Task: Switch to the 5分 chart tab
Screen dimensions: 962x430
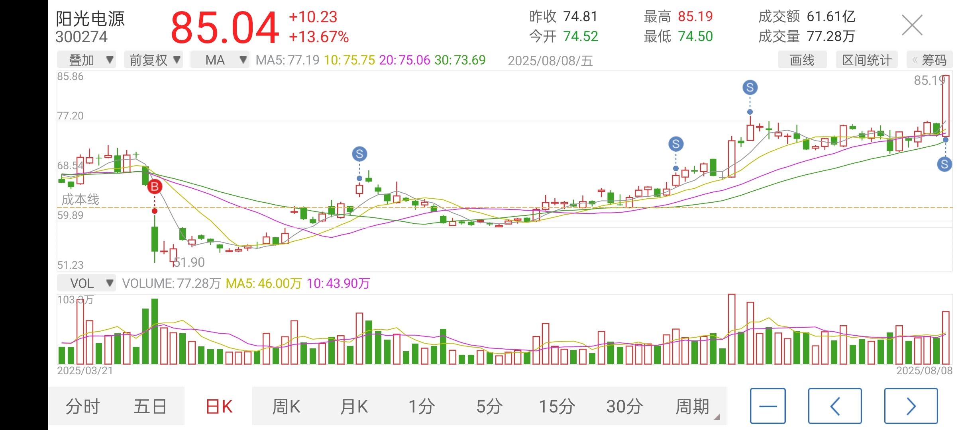Action: click(x=489, y=407)
